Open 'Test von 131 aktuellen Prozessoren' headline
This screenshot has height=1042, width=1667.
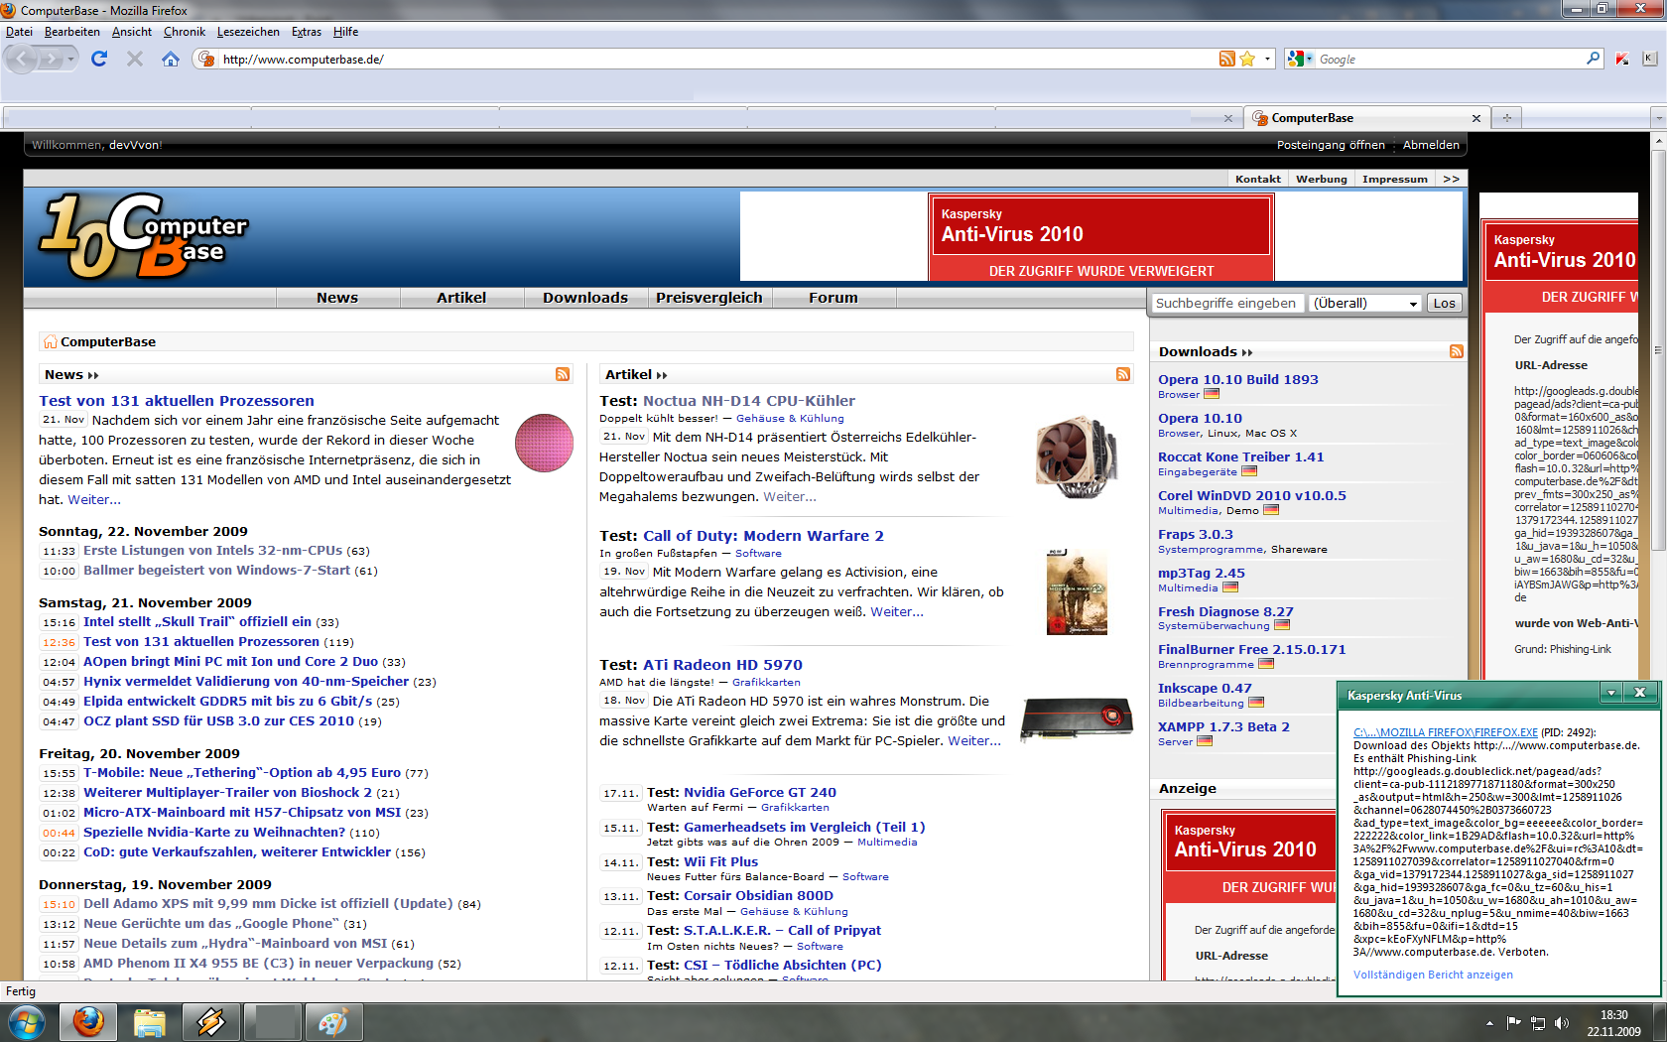tap(177, 401)
